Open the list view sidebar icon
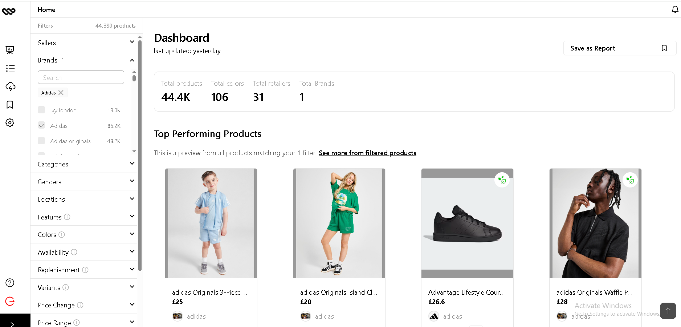Screen dimensions: 681x327 (x=10, y=68)
